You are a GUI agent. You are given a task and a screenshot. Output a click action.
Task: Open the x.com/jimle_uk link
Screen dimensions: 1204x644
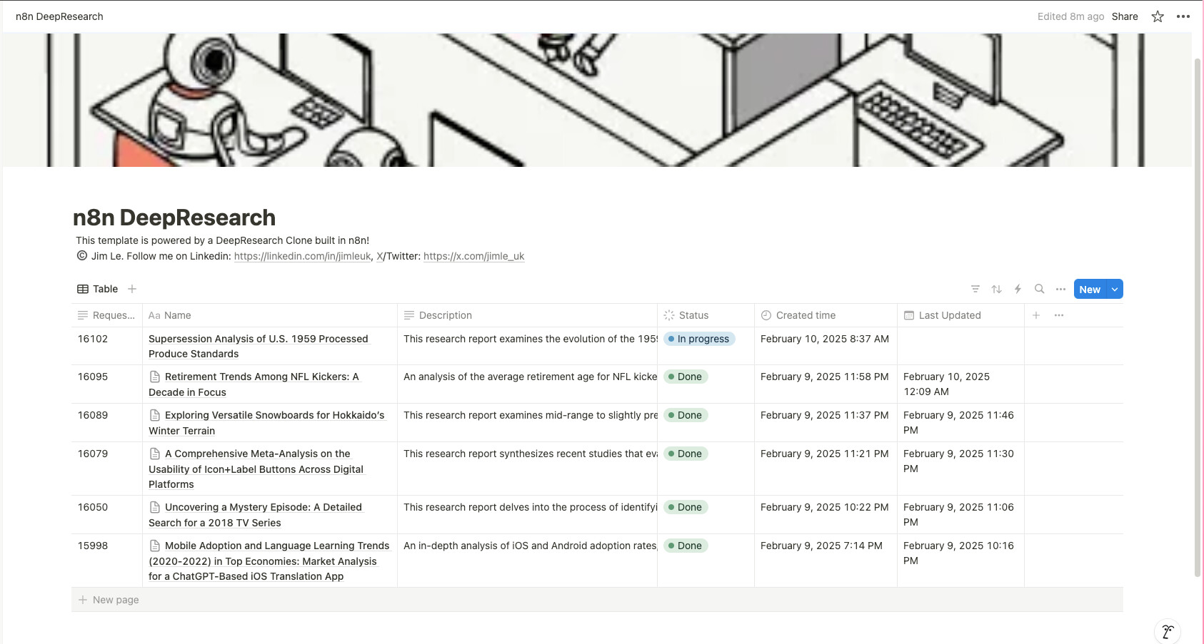(x=473, y=256)
